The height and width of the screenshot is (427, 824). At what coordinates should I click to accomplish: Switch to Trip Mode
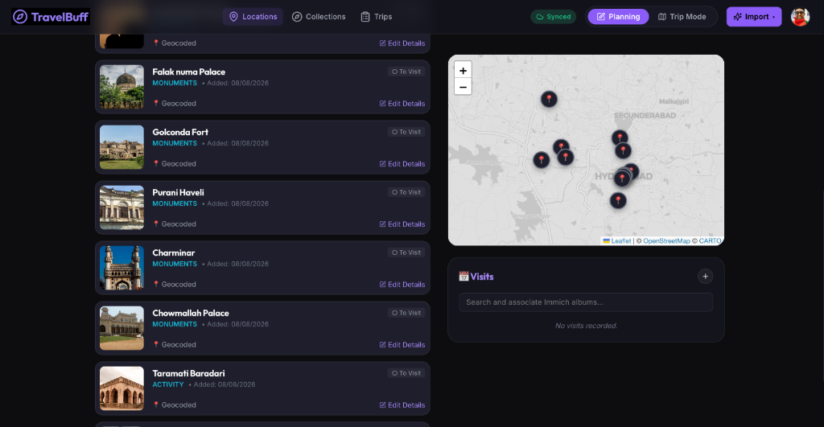[682, 17]
